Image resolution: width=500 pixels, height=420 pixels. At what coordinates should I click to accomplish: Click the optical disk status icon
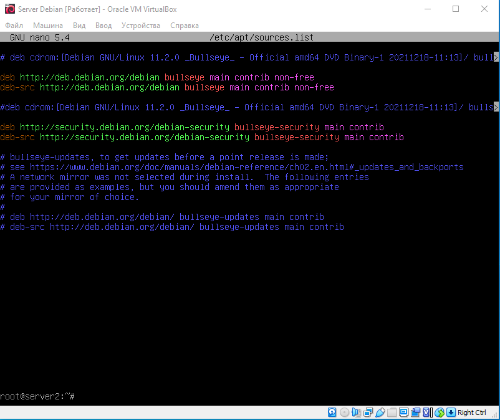pos(344,413)
